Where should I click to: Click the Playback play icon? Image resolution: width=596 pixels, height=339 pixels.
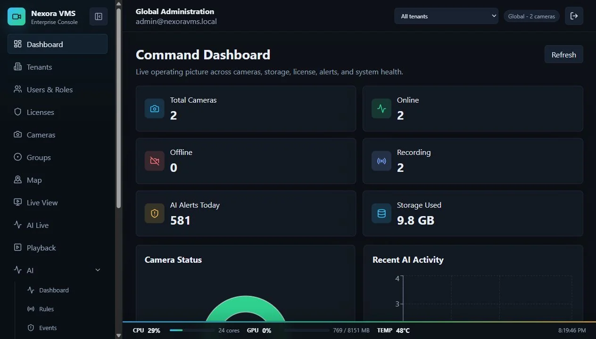(18, 247)
